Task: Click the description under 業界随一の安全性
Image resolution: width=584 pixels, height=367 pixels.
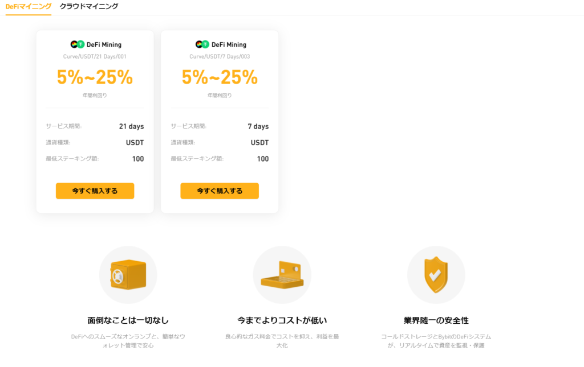Action: click(x=436, y=341)
